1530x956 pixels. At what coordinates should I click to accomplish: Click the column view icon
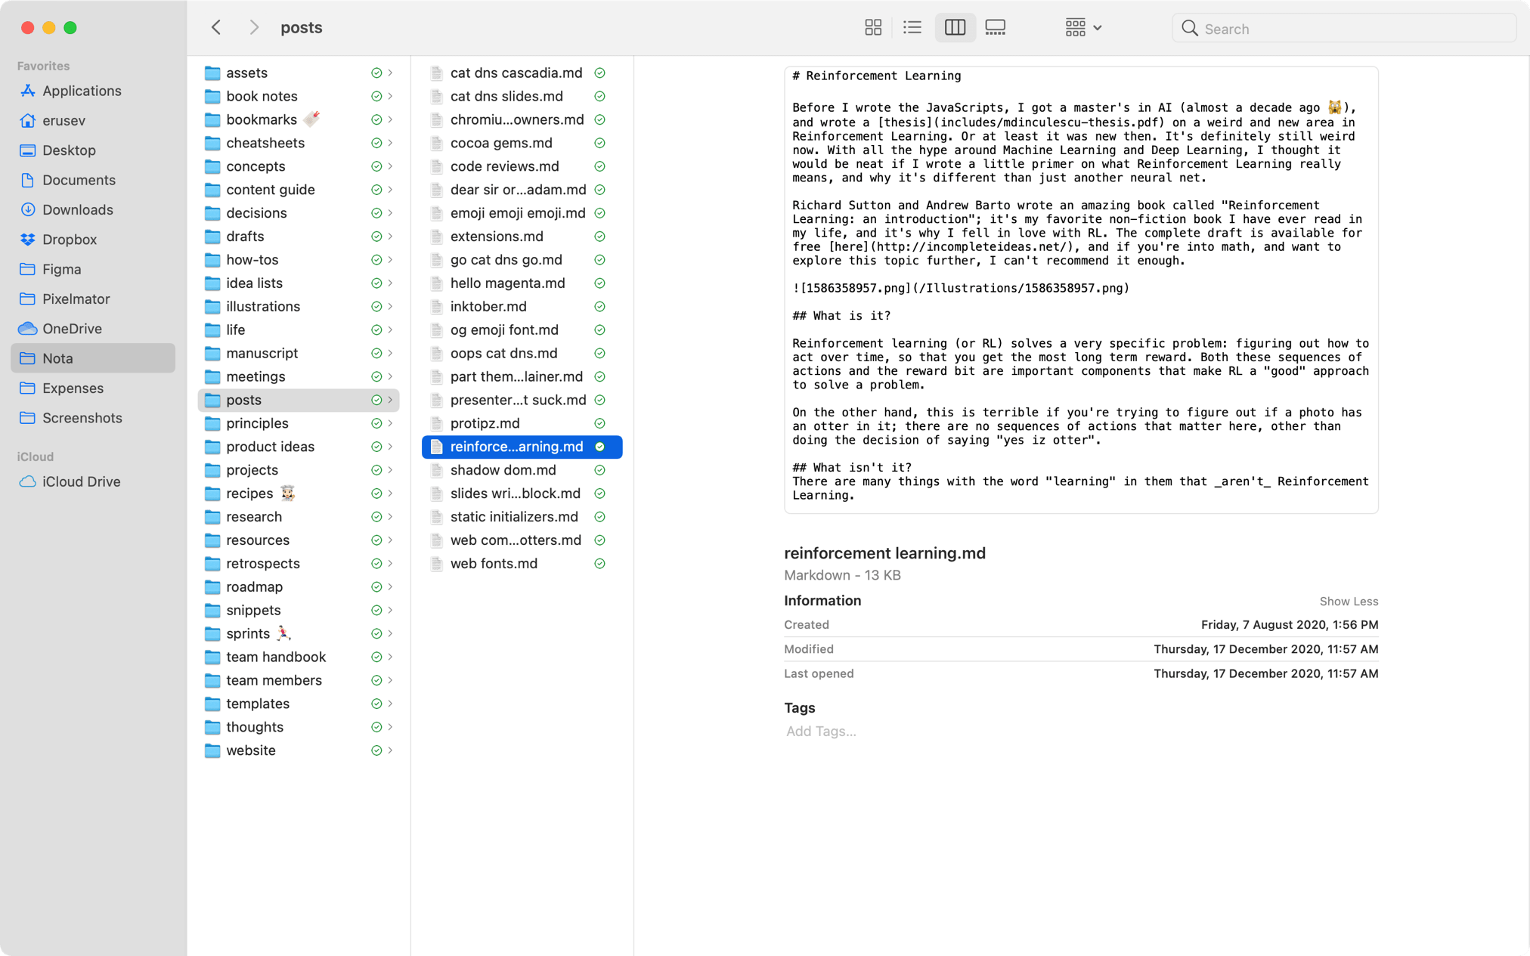(x=954, y=26)
